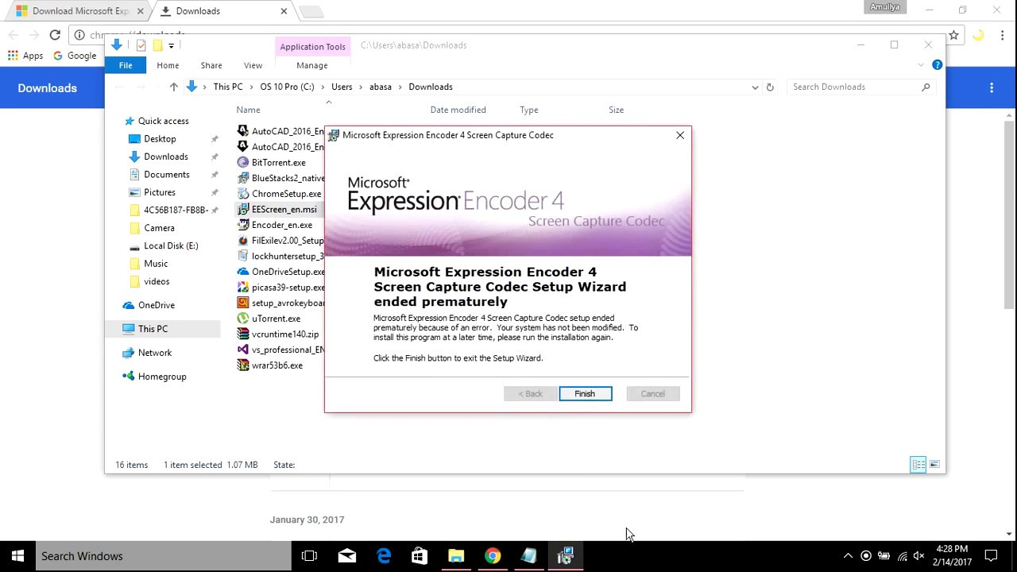
Task: Select the BitTorrent.exe file icon
Action: tap(243, 163)
